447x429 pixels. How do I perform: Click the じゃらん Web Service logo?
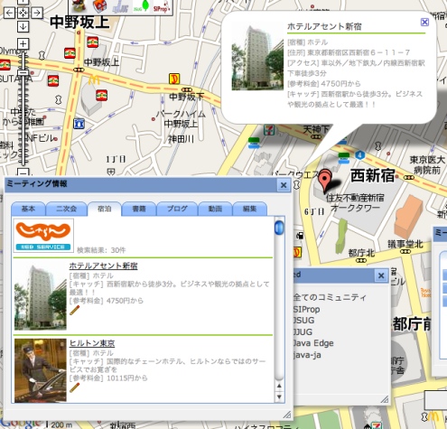(x=43, y=236)
